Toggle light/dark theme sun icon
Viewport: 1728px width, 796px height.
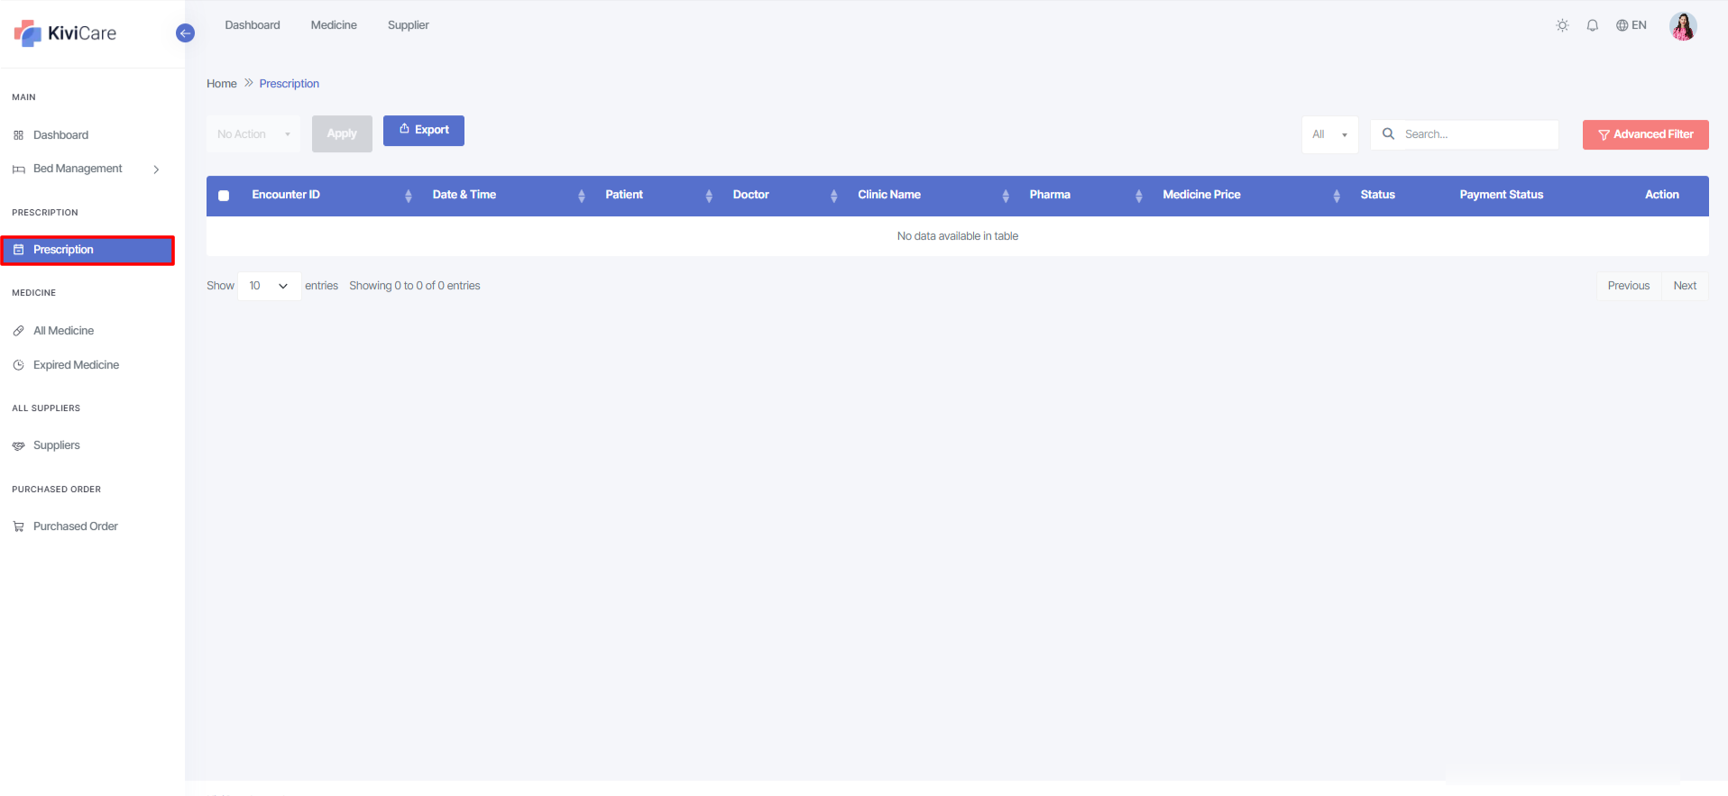click(1562, 25)
